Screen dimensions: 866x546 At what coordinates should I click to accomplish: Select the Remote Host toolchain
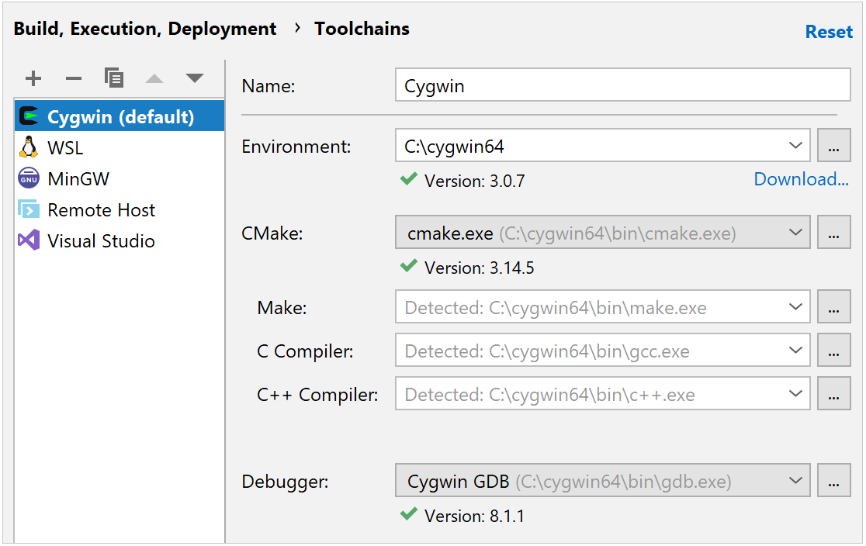pos(101,209)
